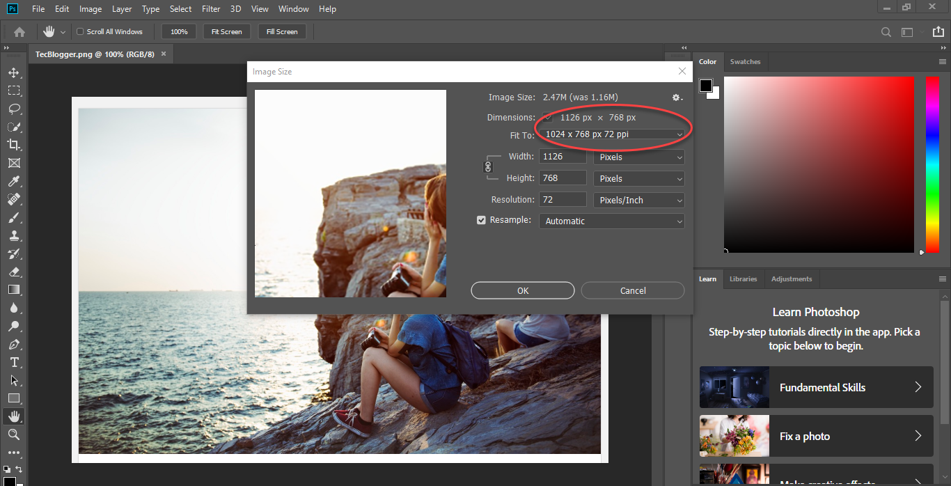Select the Horizontal Type tool
The width and height of the screenshot is (951, 486).
tap(13, 363)
